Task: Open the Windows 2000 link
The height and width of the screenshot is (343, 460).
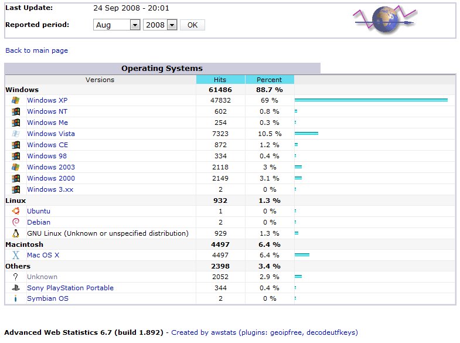Action: click(51, 178)
